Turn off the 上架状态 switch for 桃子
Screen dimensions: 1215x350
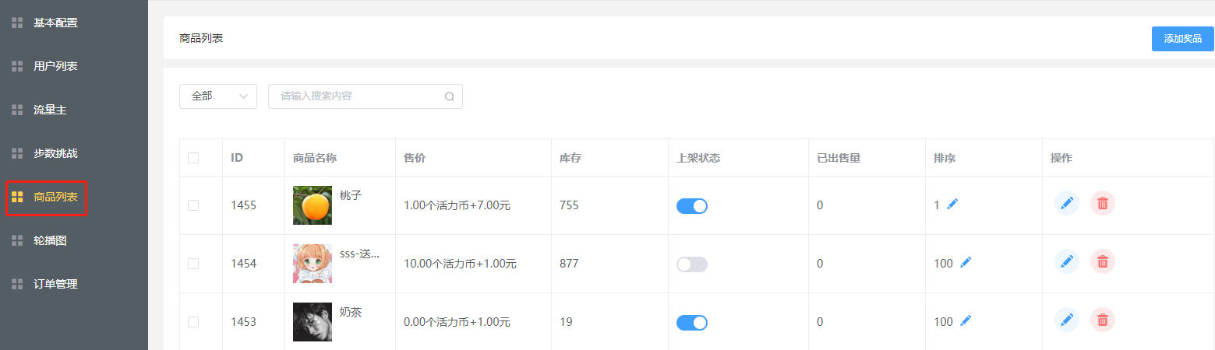pyautogui.click(x=692, y=206)
